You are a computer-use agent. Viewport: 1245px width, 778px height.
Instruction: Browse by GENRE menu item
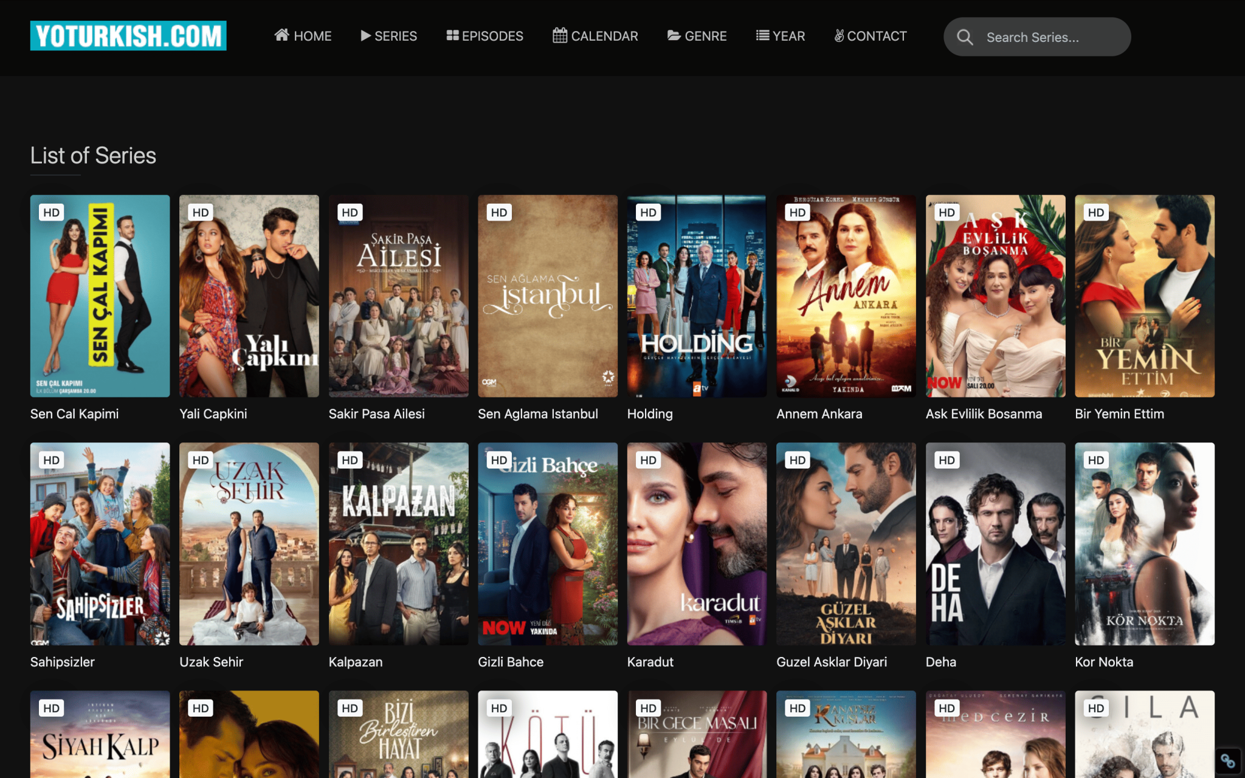click(x=697, y=36)
